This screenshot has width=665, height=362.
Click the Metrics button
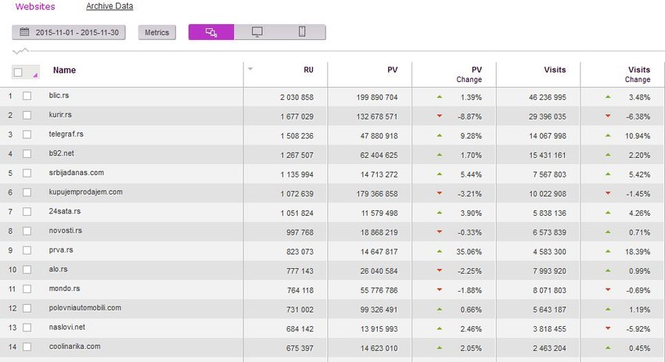(158, 32)
